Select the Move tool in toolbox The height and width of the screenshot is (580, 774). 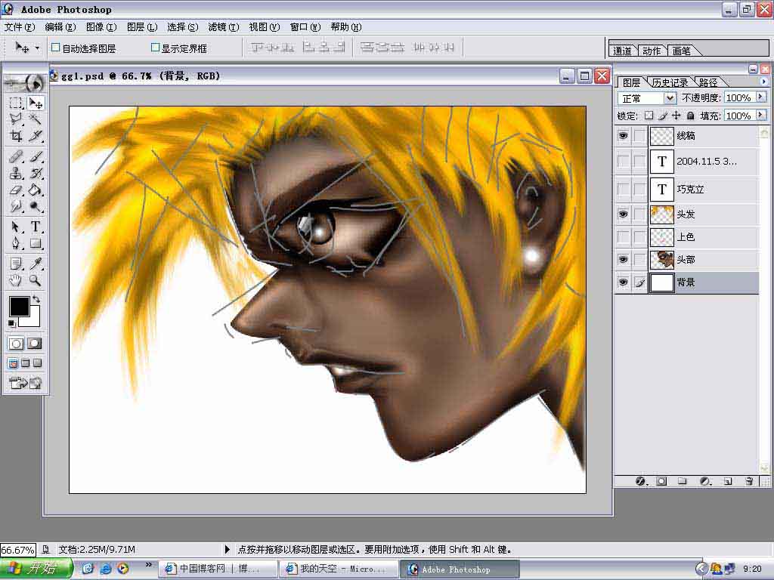(36, 103)
